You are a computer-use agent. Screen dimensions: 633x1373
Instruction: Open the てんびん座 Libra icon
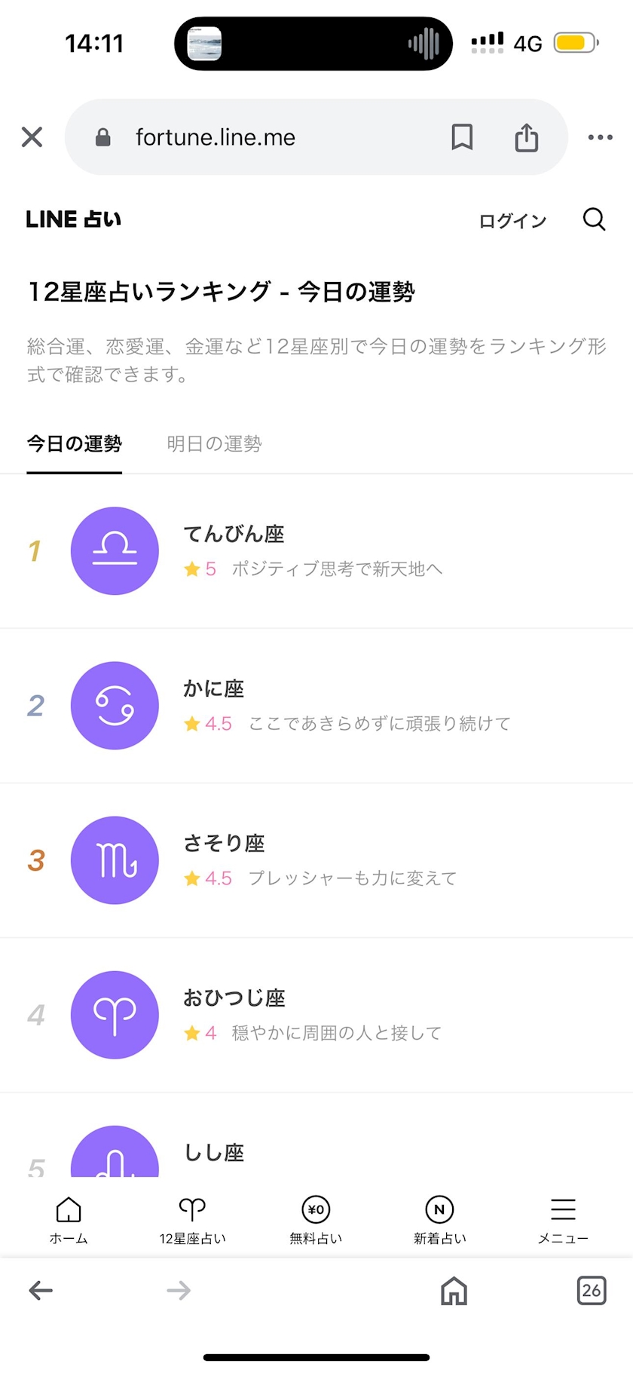[x=115, y=551]
